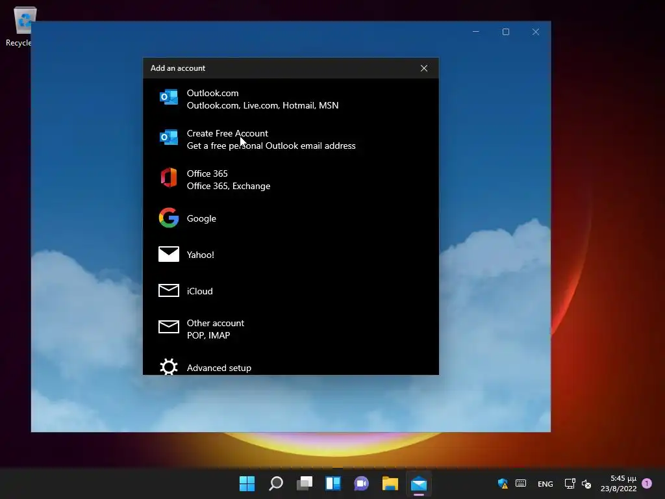Image resolution: width=665 pixels, height=499 pixels.
Task: Click the Outlook icon beside Create Free Account
Action: (168, 138)
